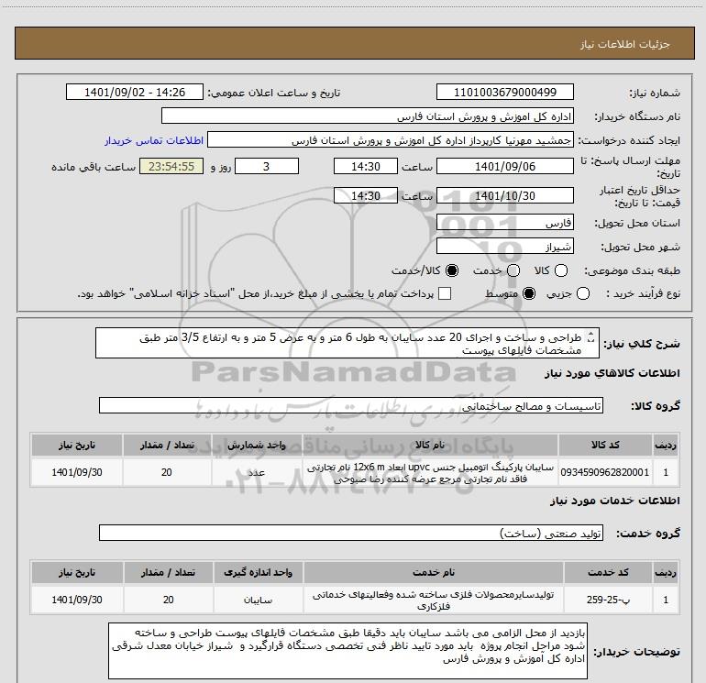The image size is (706, 683).
Task: Click the واحد شمارش column header
Action: click(x=256, y=445)
